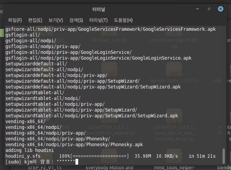231x170 pixels.
Task: Click the '10.9KB/s' speed text
Action: 167,156
